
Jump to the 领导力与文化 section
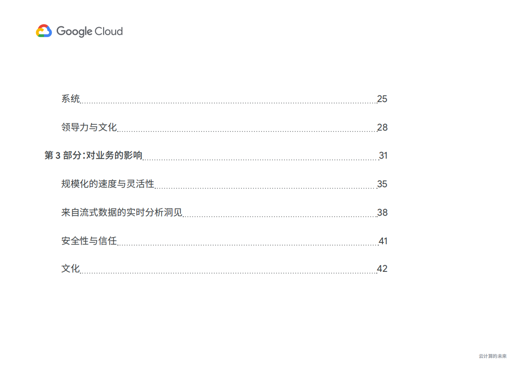pyautogui.click(x=89, y=127)
